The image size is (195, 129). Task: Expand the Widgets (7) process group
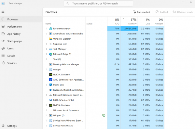click(x=47, y=115)
